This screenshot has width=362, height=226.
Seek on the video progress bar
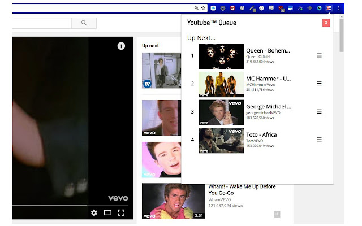click(x=70, y=205)
